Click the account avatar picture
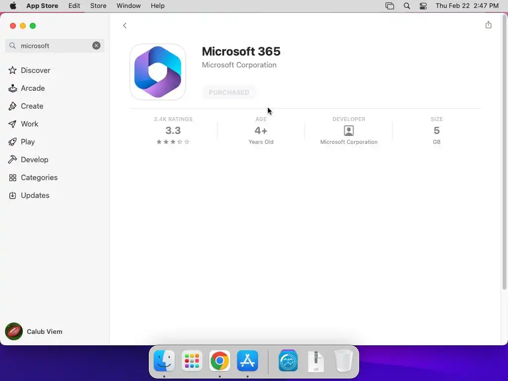This screenshot has height=381, width=508. tap(13, 331)
